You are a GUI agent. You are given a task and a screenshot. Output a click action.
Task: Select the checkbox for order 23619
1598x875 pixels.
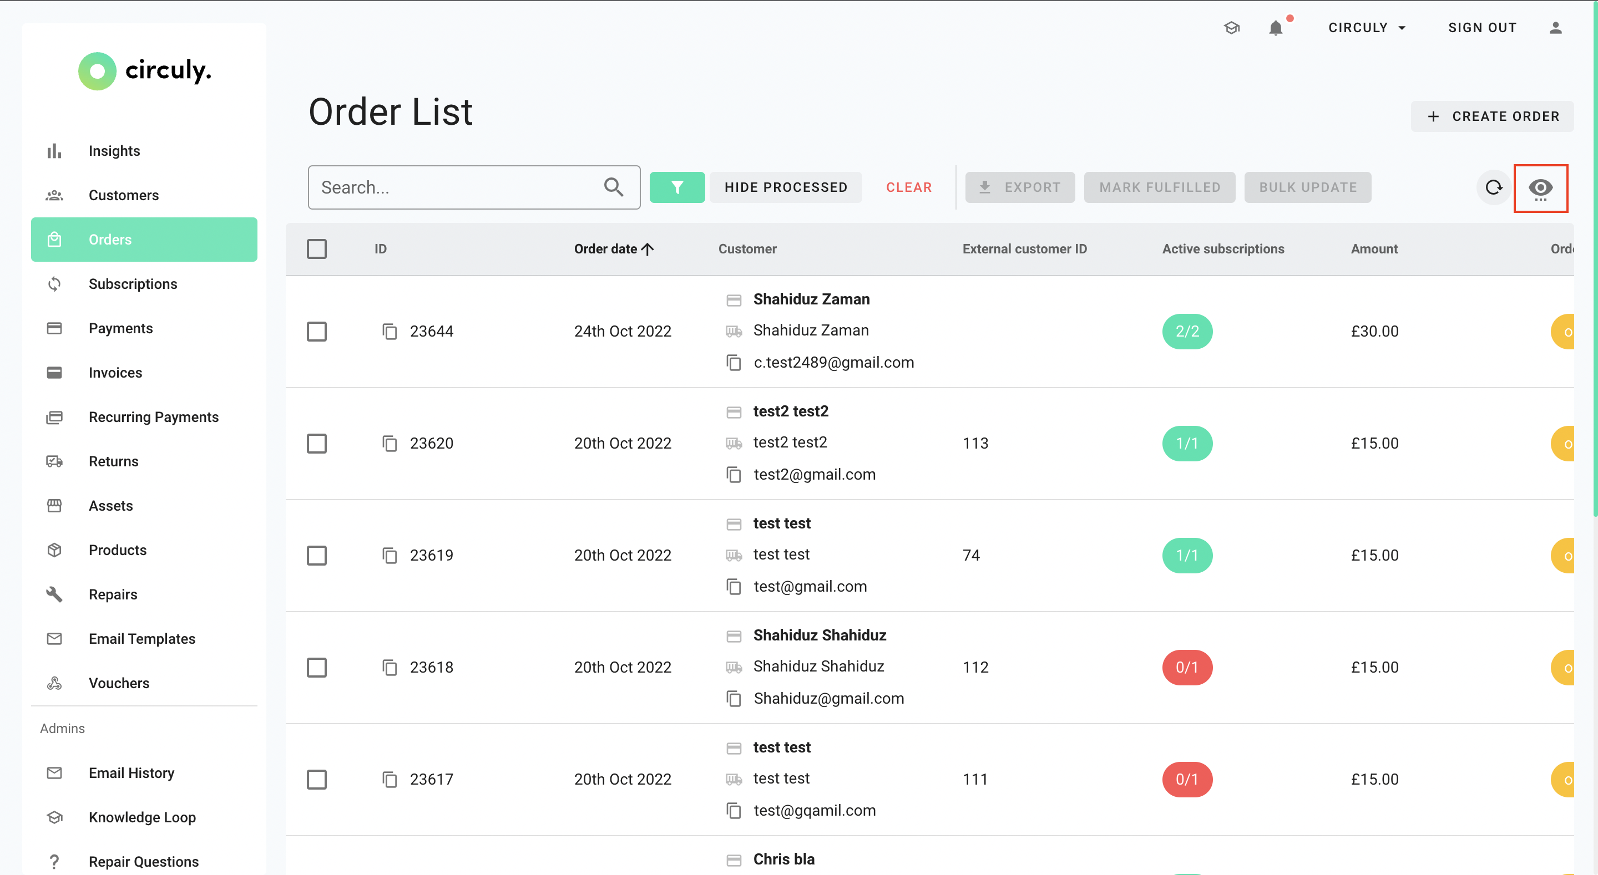[316, 556]
